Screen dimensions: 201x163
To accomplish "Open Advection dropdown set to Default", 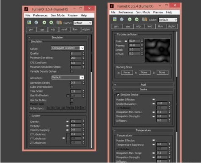I will tap(68, 77).
